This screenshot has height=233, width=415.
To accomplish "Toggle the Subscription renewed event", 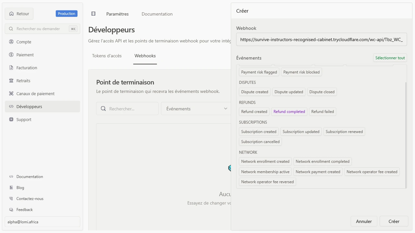I will [344, 132].
